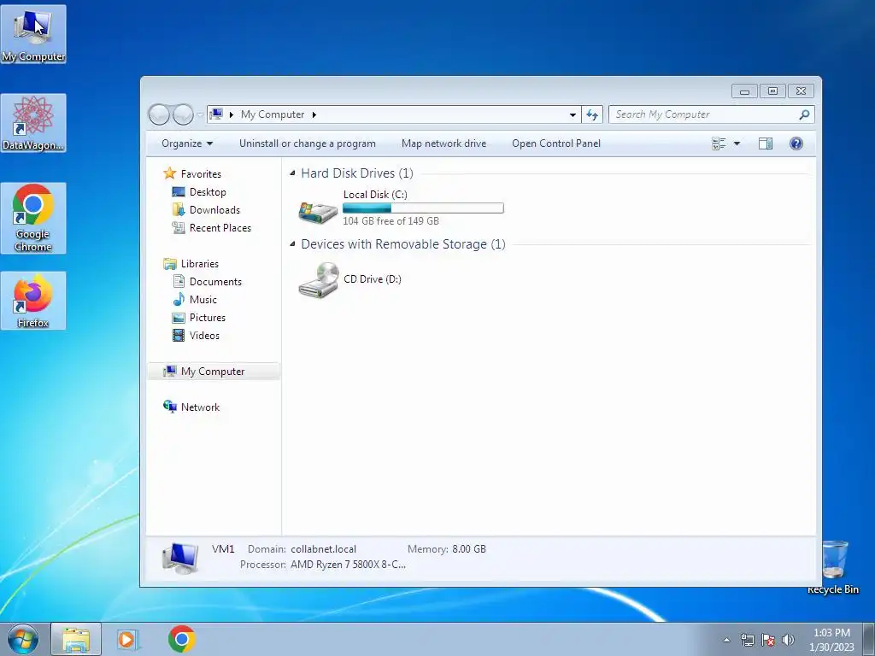Open the Documents library
875x656 pixels.
(x=215, y=282)
